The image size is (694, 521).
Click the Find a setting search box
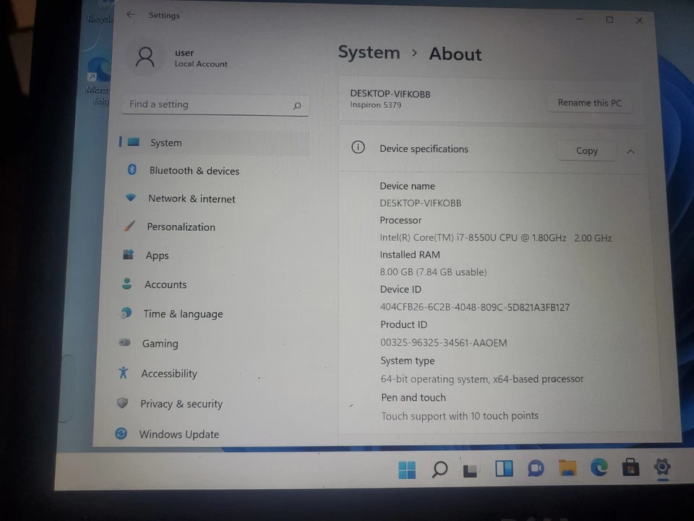pyautogui.click(x=215, y=105)
